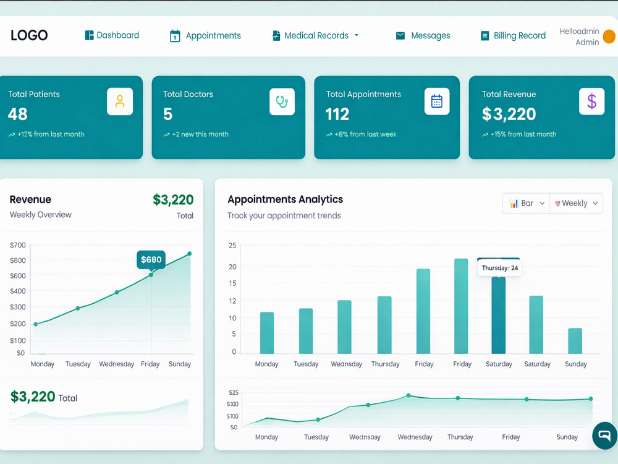This screenshot has width=618, height=464.
Task: Click the Appointments calendar icon in navbar
Action: pyautogui.click(x=175, y=36)
